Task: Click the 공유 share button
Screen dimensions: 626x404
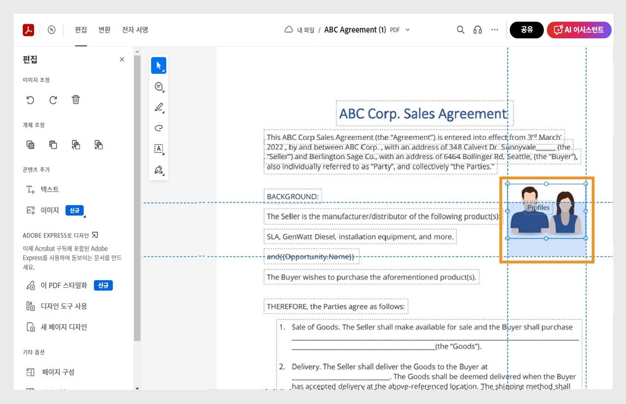Action: pos(527,30)
